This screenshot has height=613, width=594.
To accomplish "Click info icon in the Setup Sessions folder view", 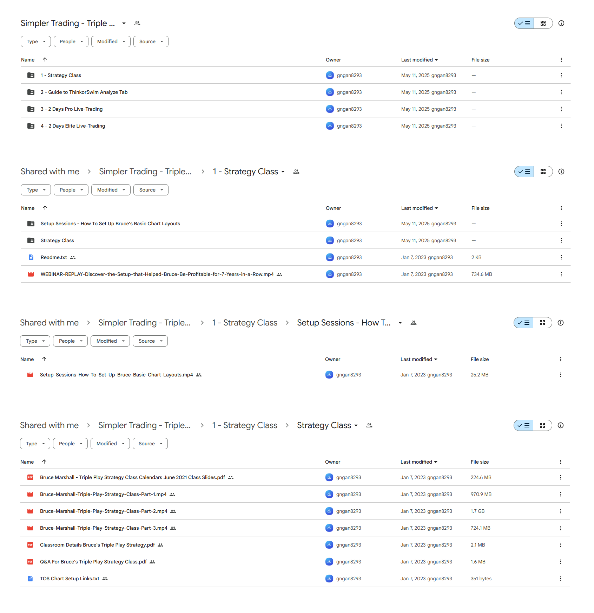I will click(x=560, y=323).
